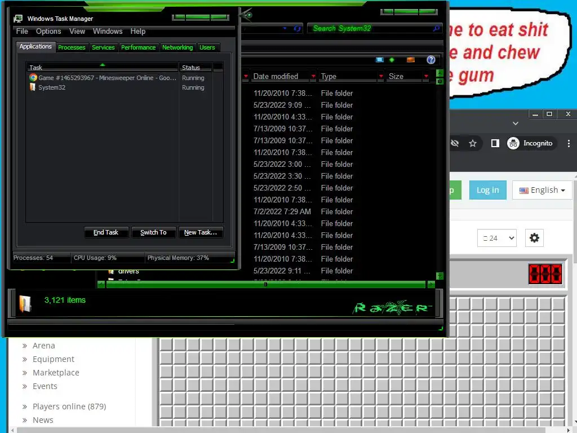The height and width of the screenshot is (433, 577).
Task: Click Chrome icon beside Minesweeper Online task
Action: point(33,77)
